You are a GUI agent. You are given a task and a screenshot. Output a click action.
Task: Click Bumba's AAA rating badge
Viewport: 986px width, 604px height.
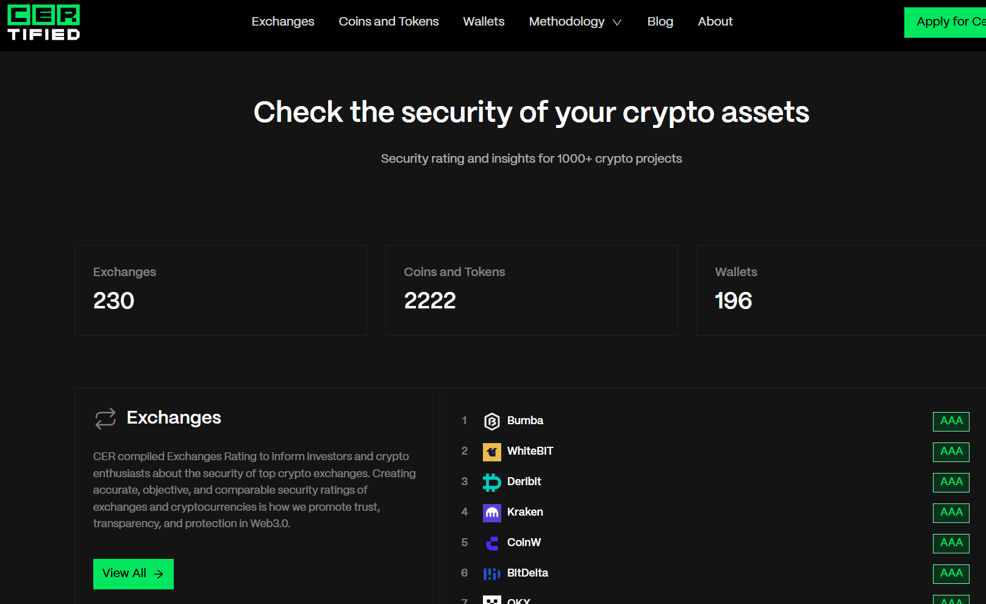(951, 421)
